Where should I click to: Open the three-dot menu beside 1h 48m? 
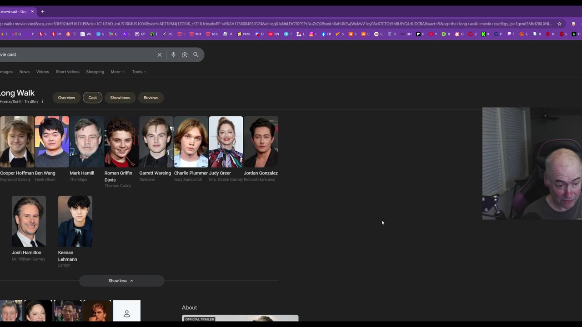(x=42, y=102)
